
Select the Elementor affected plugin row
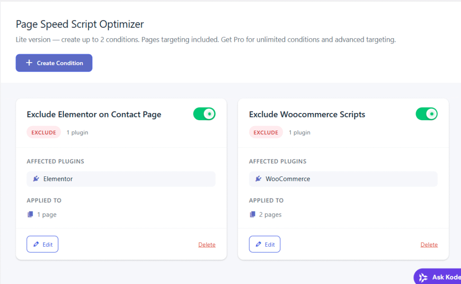[121, 179]
